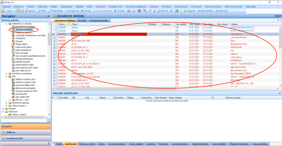This screenshot has width=282, height=146.
Task: Collapse the DPH tree node
Action: coord(6,76)
